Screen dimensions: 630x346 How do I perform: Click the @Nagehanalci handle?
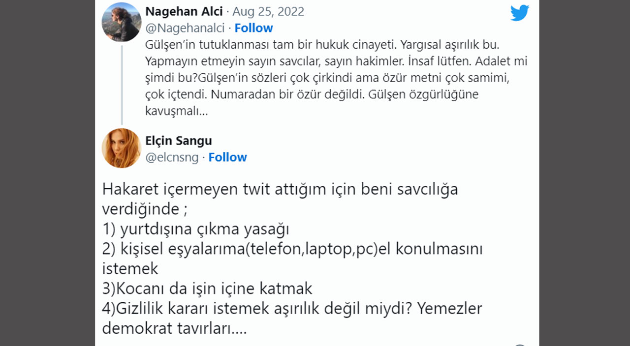click(185, 28)
